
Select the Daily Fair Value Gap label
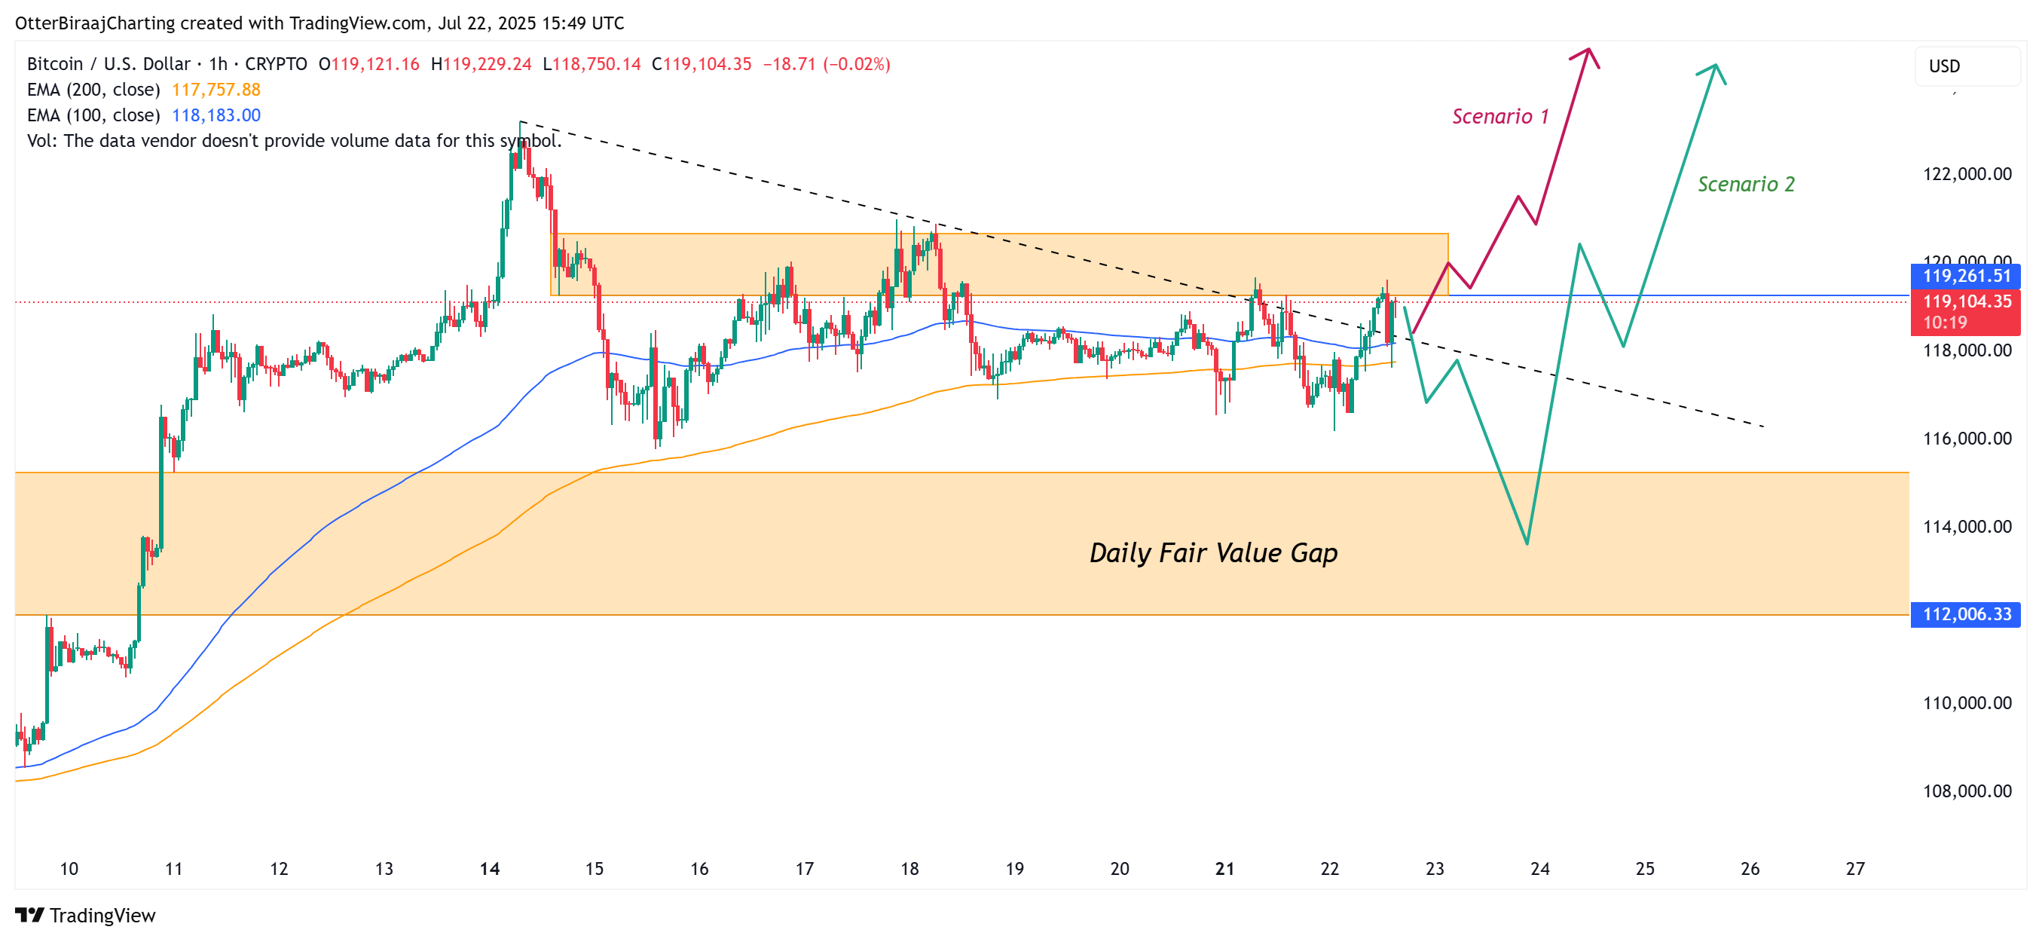[x=1213, y=552]
